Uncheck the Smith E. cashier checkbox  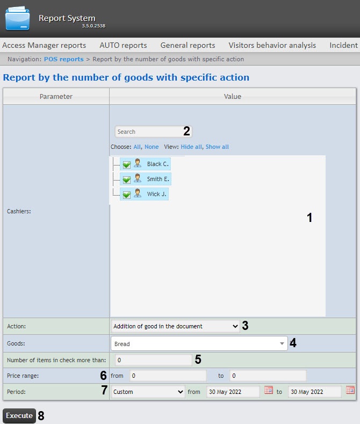pos(127,179)
